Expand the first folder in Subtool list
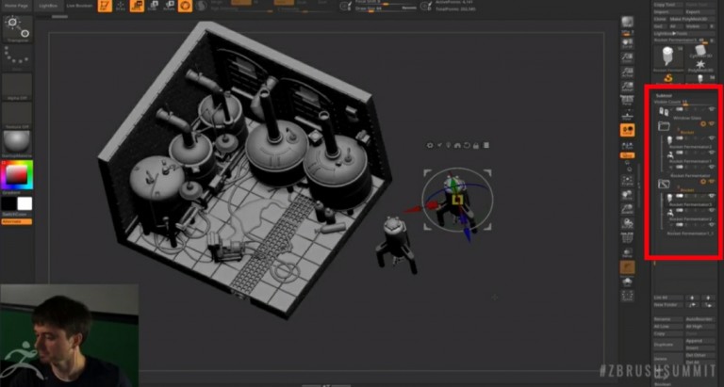The width and height of the screenshot is (724, 387). [x=664, y=125]
